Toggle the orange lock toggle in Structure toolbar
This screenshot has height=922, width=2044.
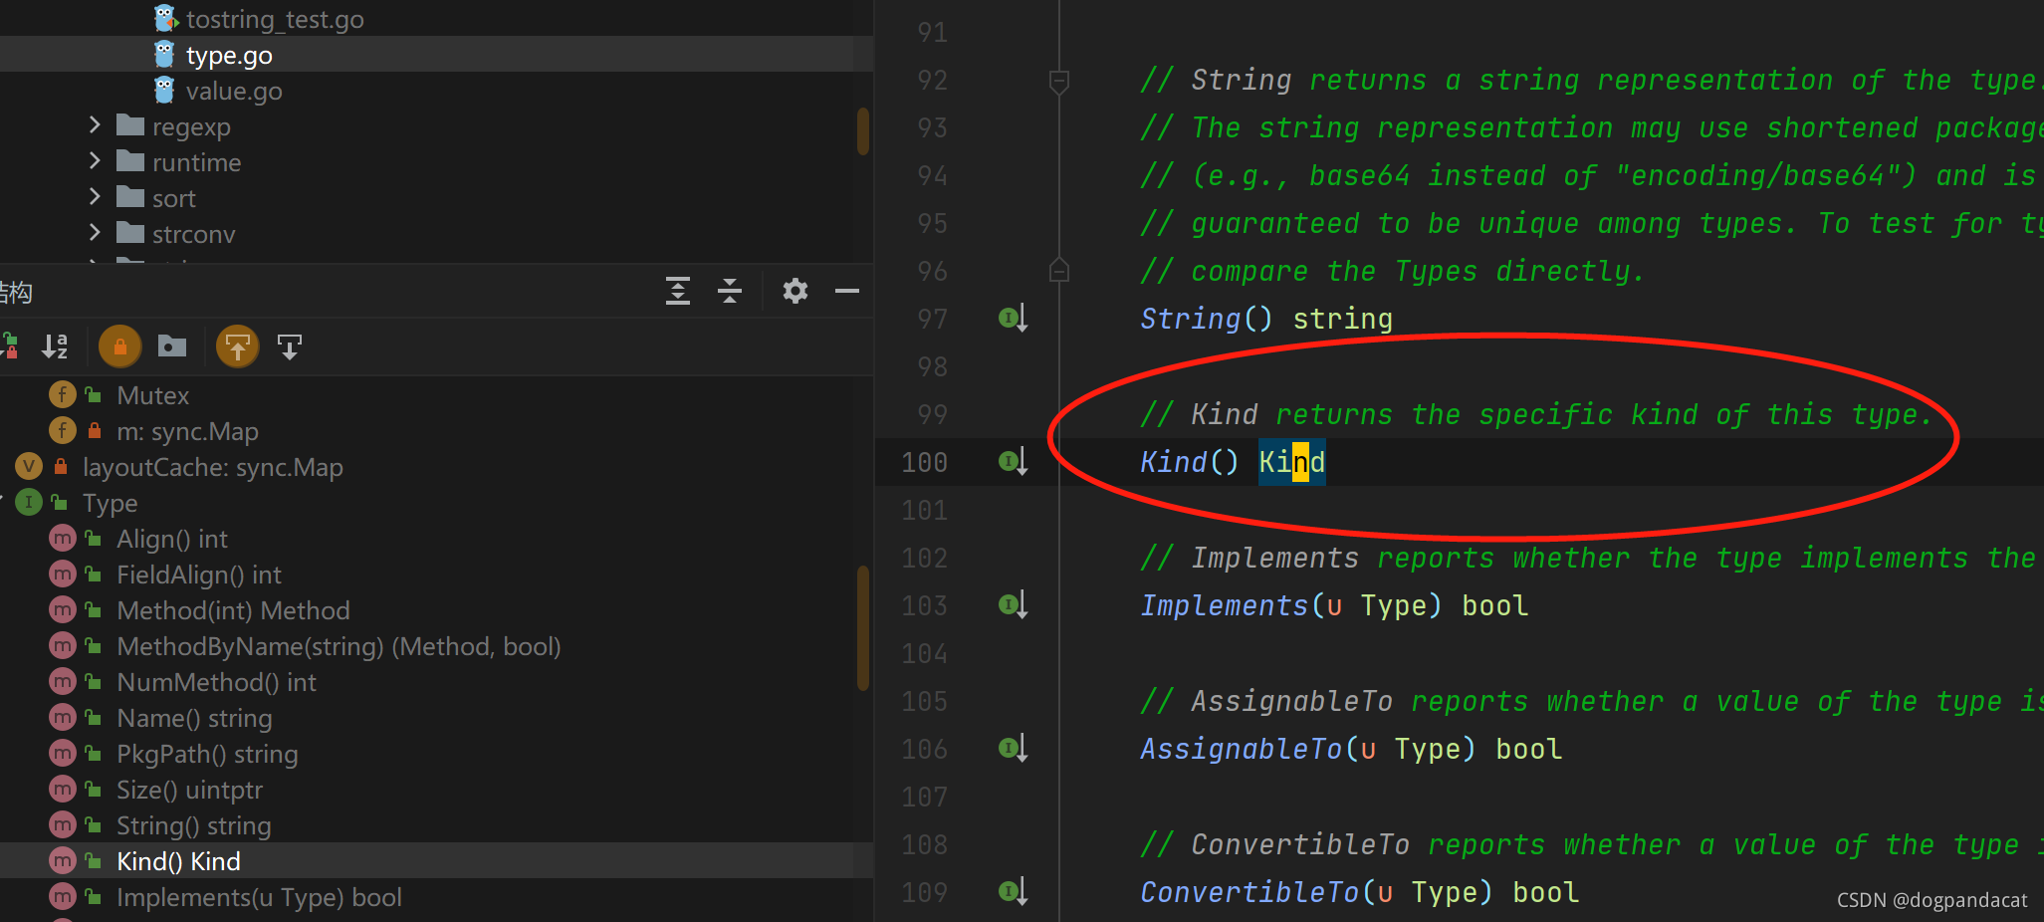tap(119, 346)
